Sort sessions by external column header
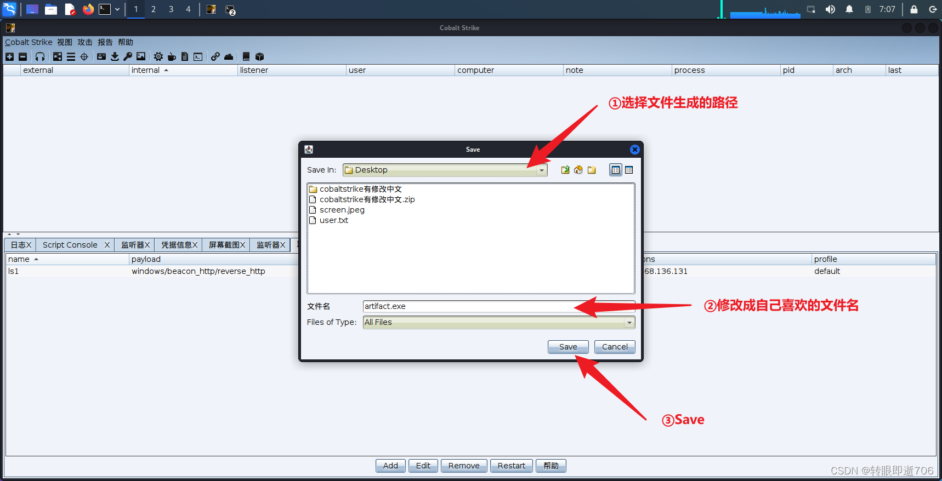 pyautogui.click(x=75, y=70)
